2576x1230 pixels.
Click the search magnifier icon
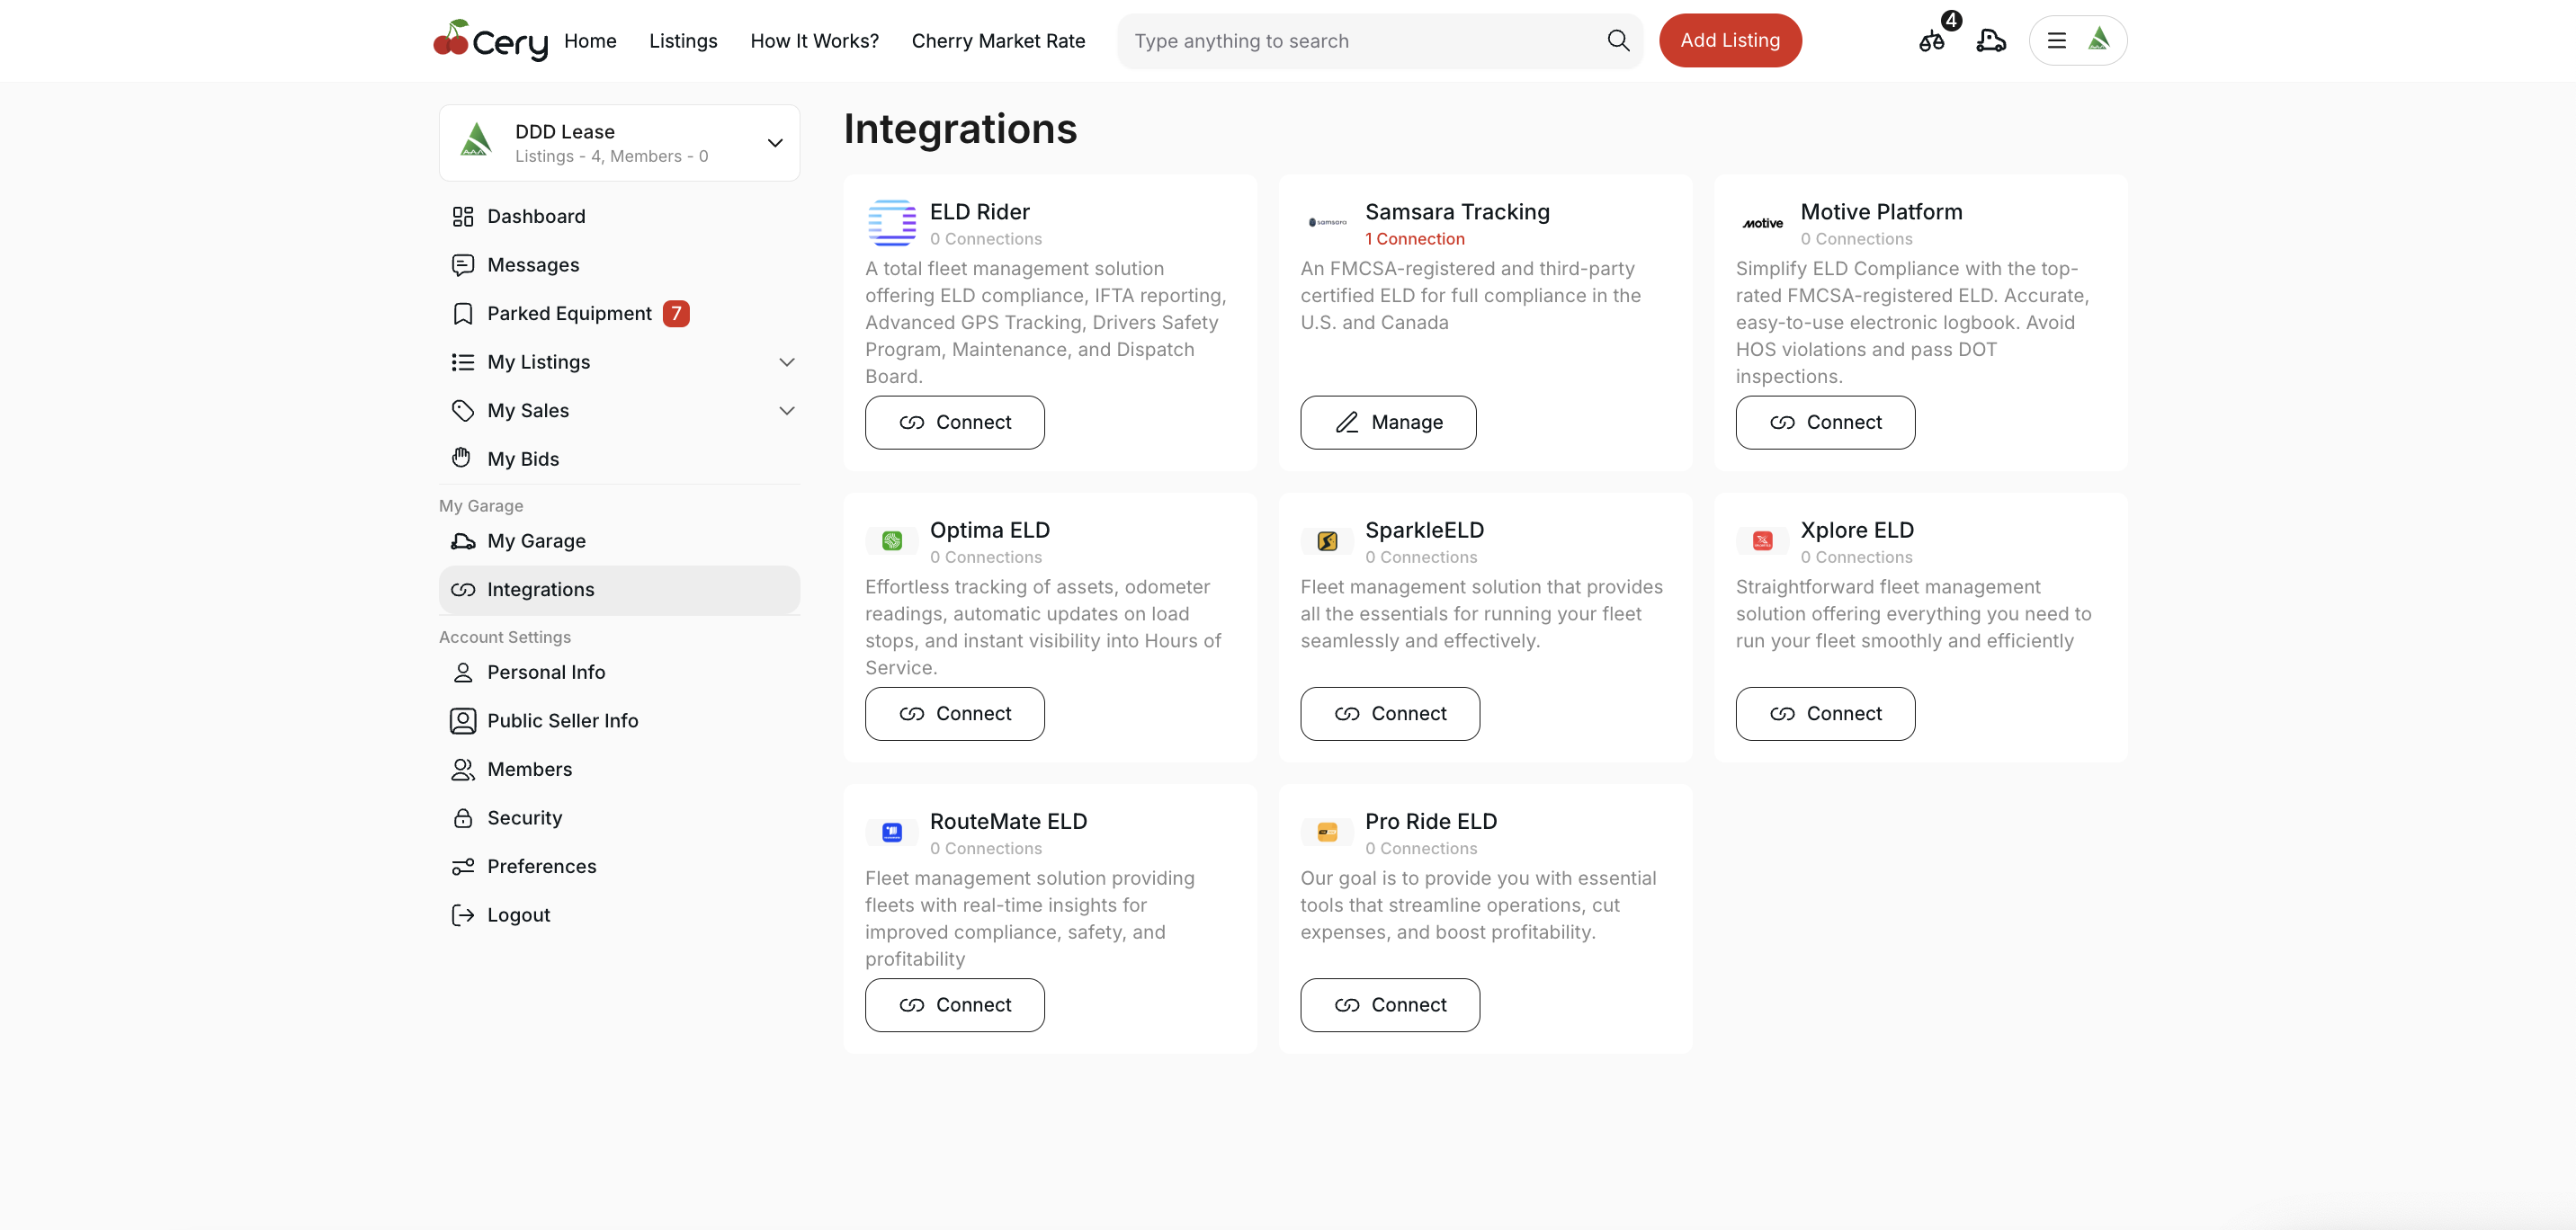1618,41
